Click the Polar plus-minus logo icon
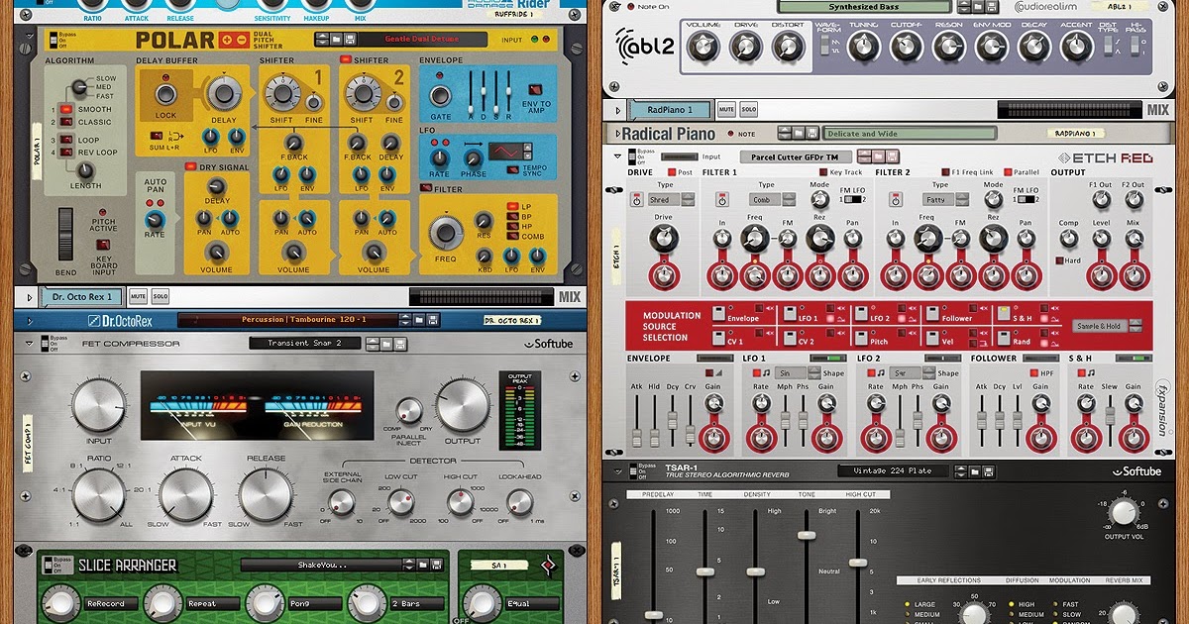Image resolution: width=1189 pixels, height=624 pixels. 234,40
